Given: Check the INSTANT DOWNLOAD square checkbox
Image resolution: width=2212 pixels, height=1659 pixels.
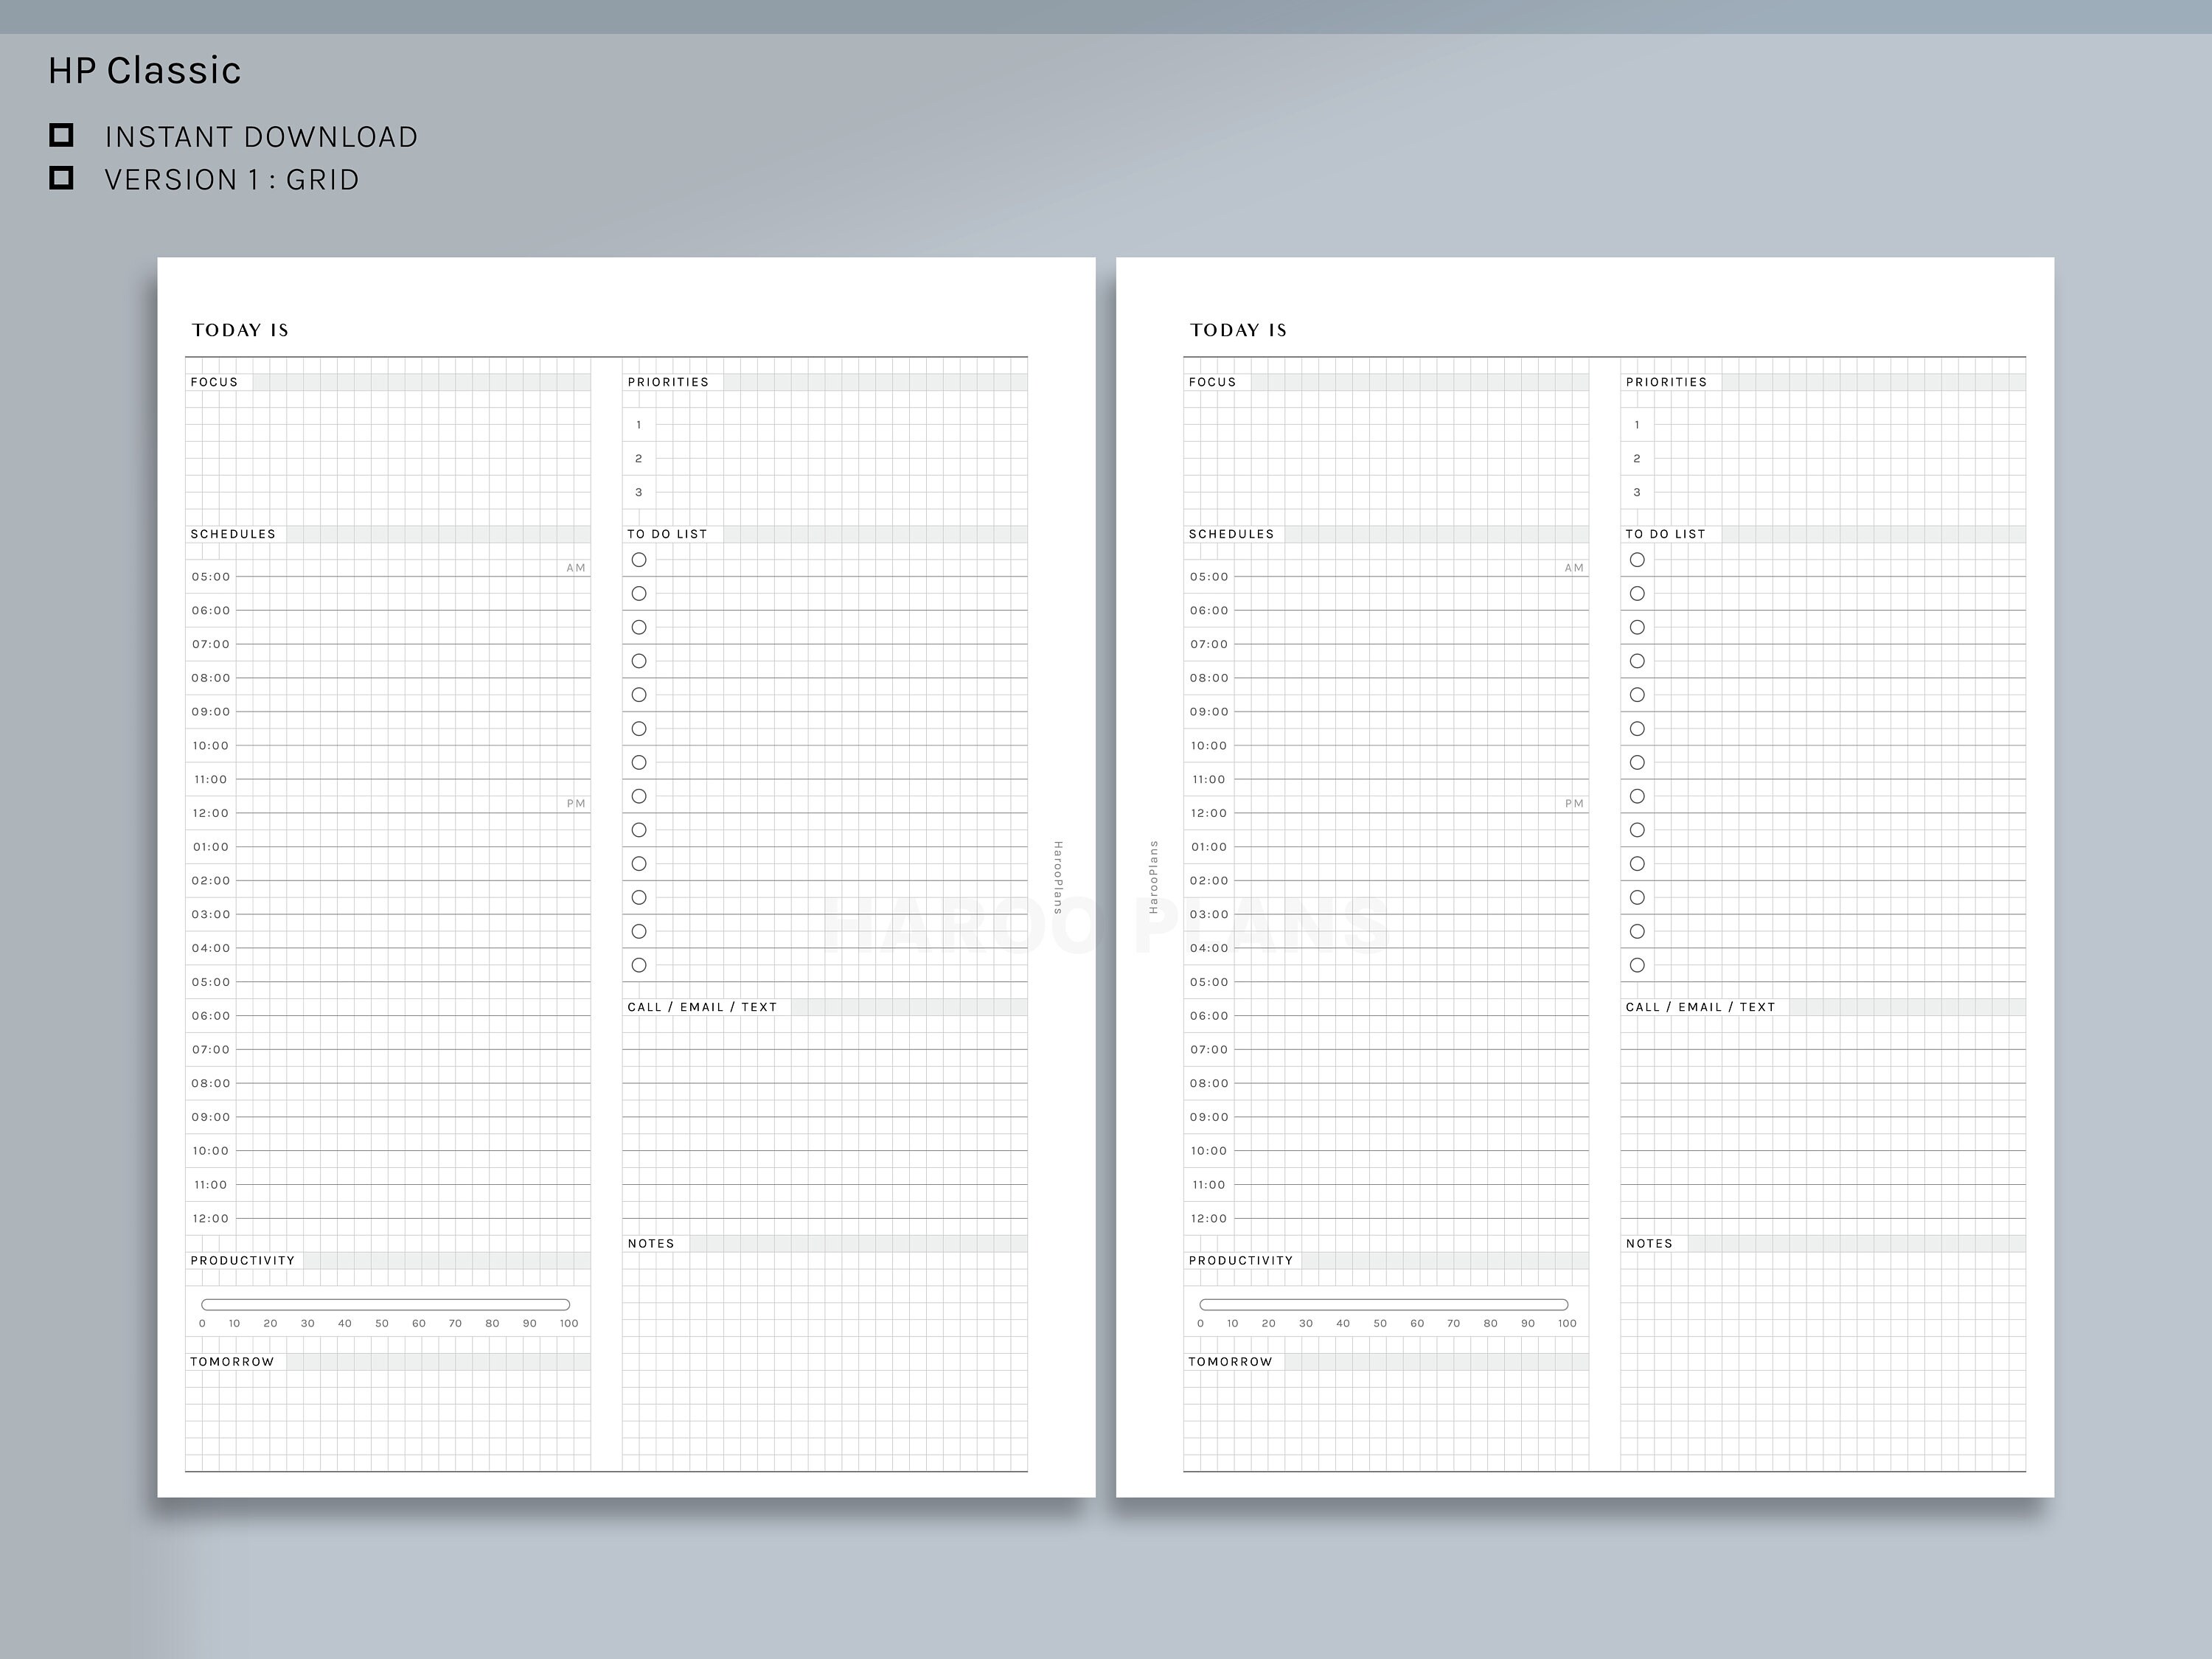Looking at the screenshot, I should coord(61,135).
